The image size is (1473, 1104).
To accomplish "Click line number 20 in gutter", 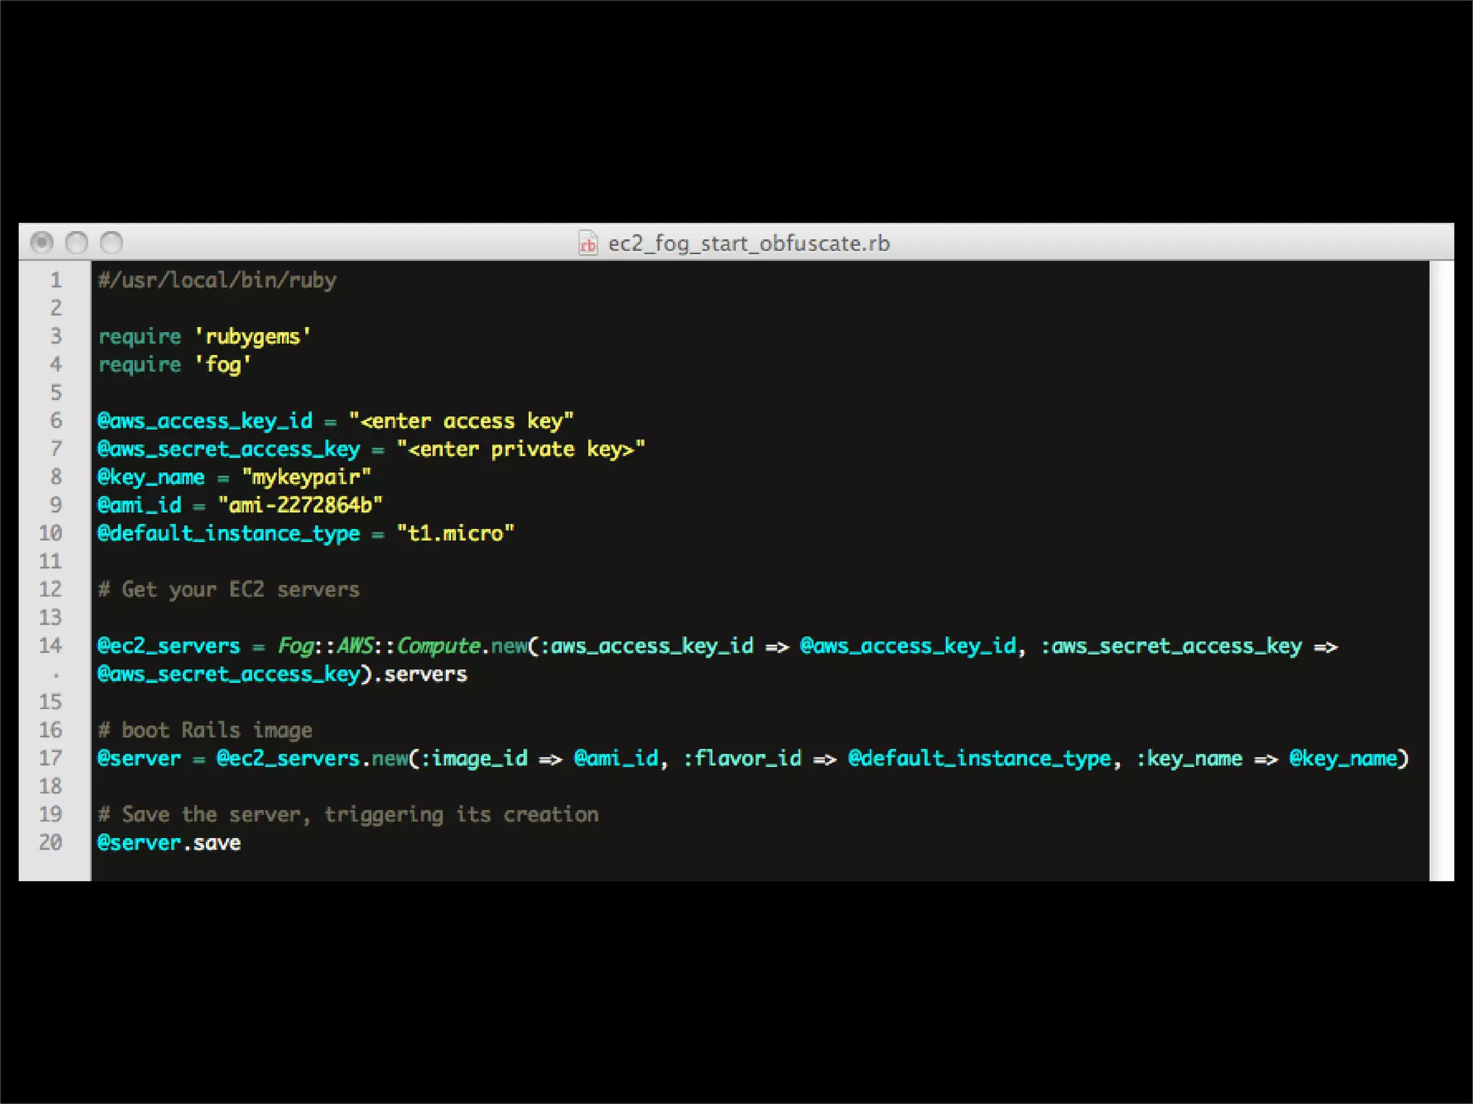I will [50, 842].
